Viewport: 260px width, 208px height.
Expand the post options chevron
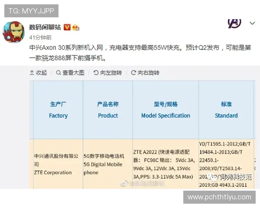click(x=252, y=23)
